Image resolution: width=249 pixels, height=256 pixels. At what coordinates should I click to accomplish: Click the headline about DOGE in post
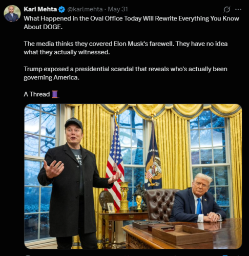click(131, 23)
